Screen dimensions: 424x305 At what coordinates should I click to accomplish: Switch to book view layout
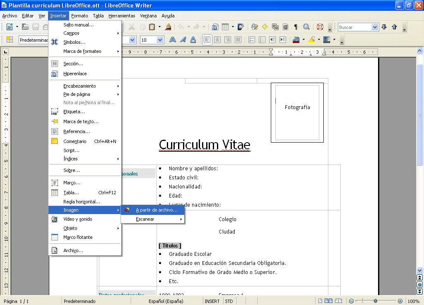click(x=338, y=301)
